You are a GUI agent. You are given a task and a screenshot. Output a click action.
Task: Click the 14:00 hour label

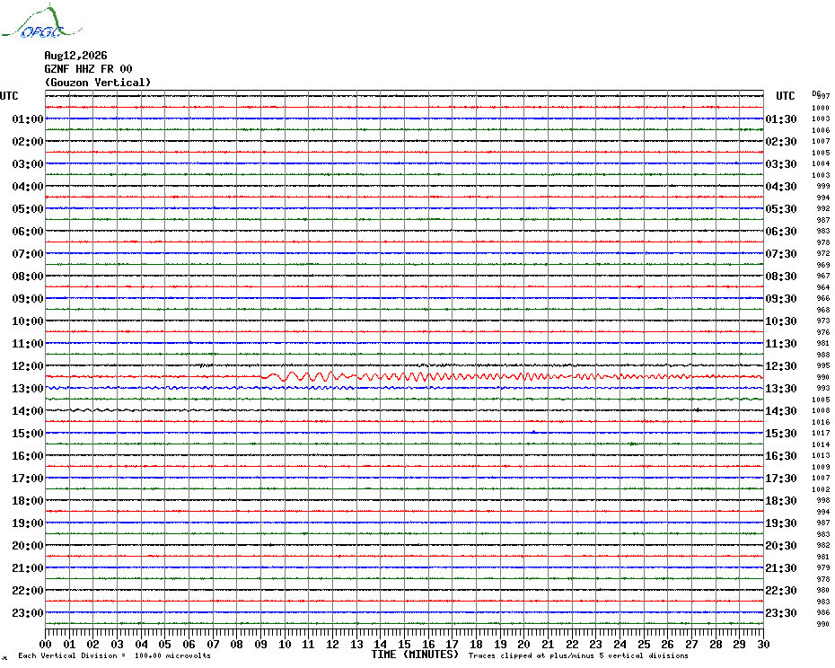[x=28, y=410]
